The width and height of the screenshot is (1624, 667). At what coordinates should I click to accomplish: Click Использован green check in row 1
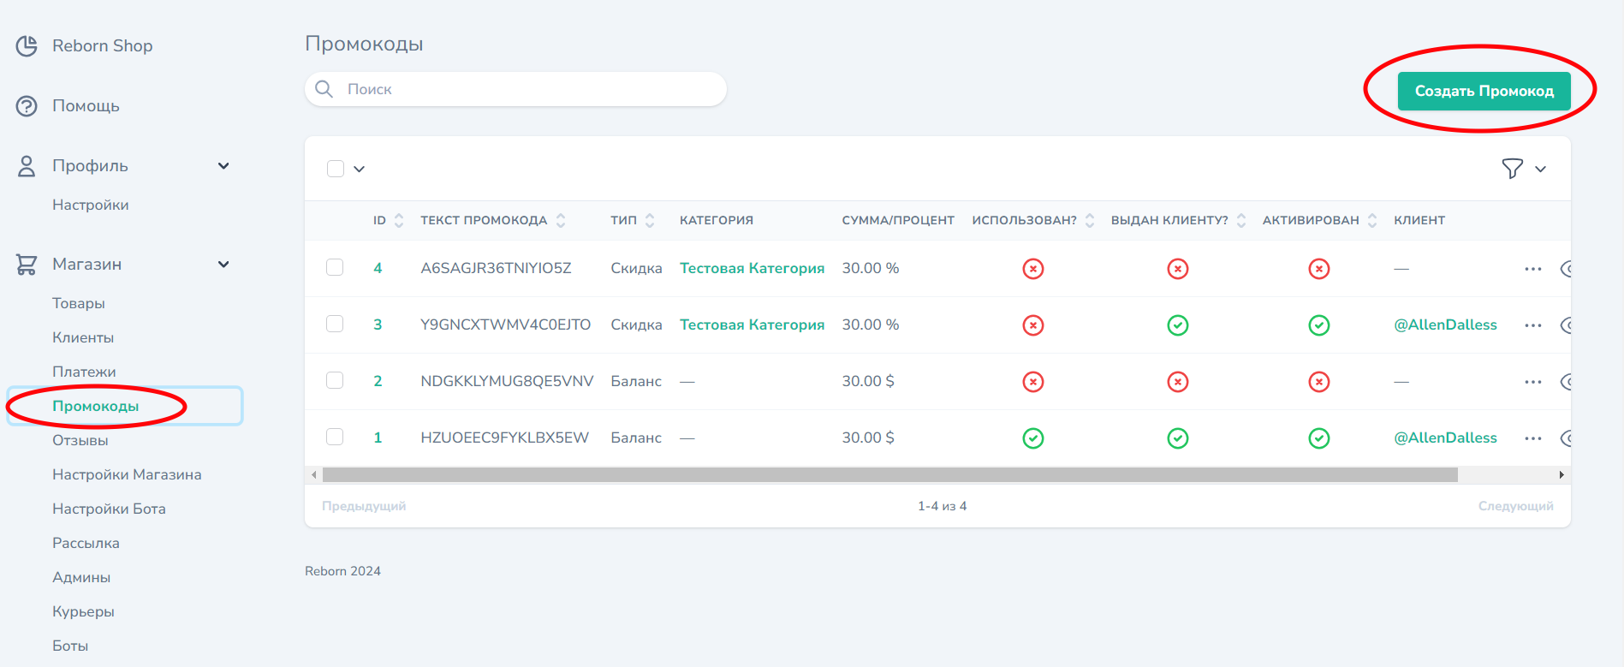coord(1033,438)
